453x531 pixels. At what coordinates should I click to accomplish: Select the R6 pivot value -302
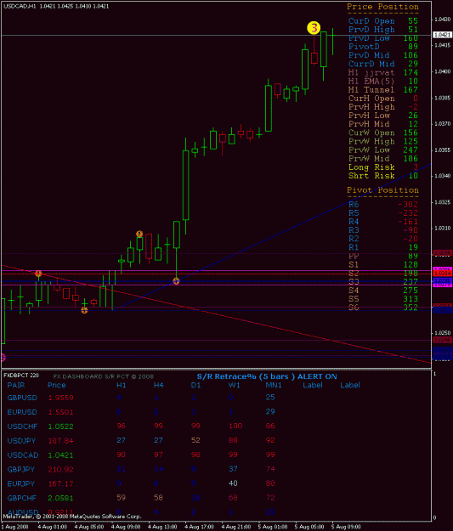tap(408, 205)
